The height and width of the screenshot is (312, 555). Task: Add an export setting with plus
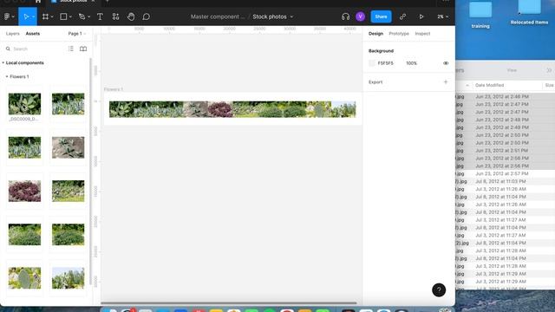[x=446, y=82]
